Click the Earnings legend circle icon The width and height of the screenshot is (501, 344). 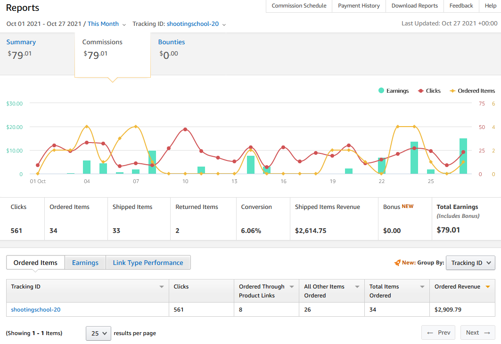coord(381,91)
